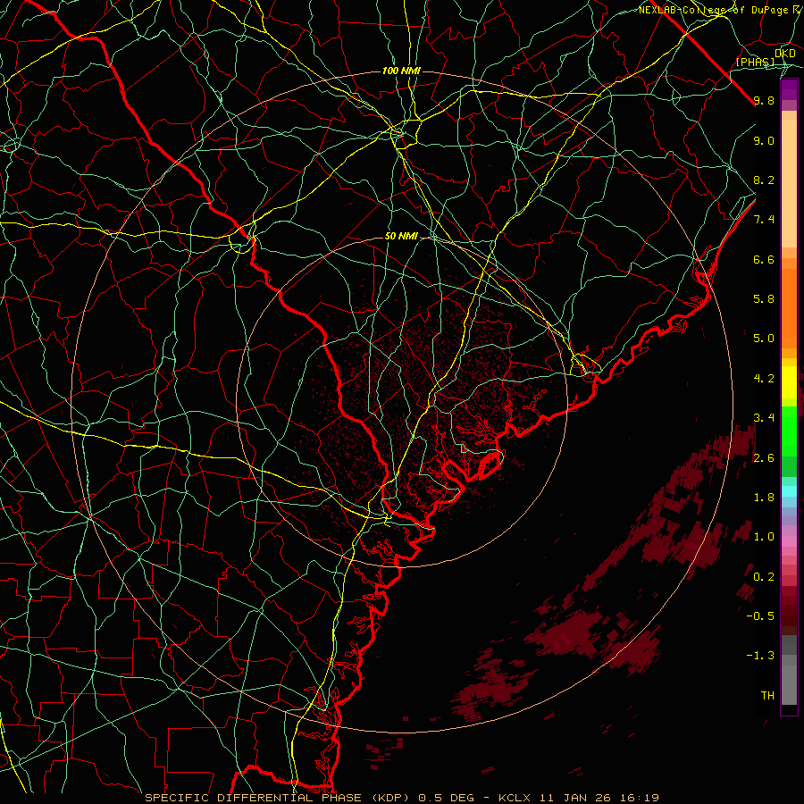Click the '5.0' color scale value
This screenshot has width=804, height=804.
[x=764, y=339]
